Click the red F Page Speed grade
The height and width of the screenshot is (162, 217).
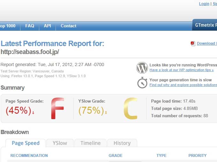[x=58, y=109]
